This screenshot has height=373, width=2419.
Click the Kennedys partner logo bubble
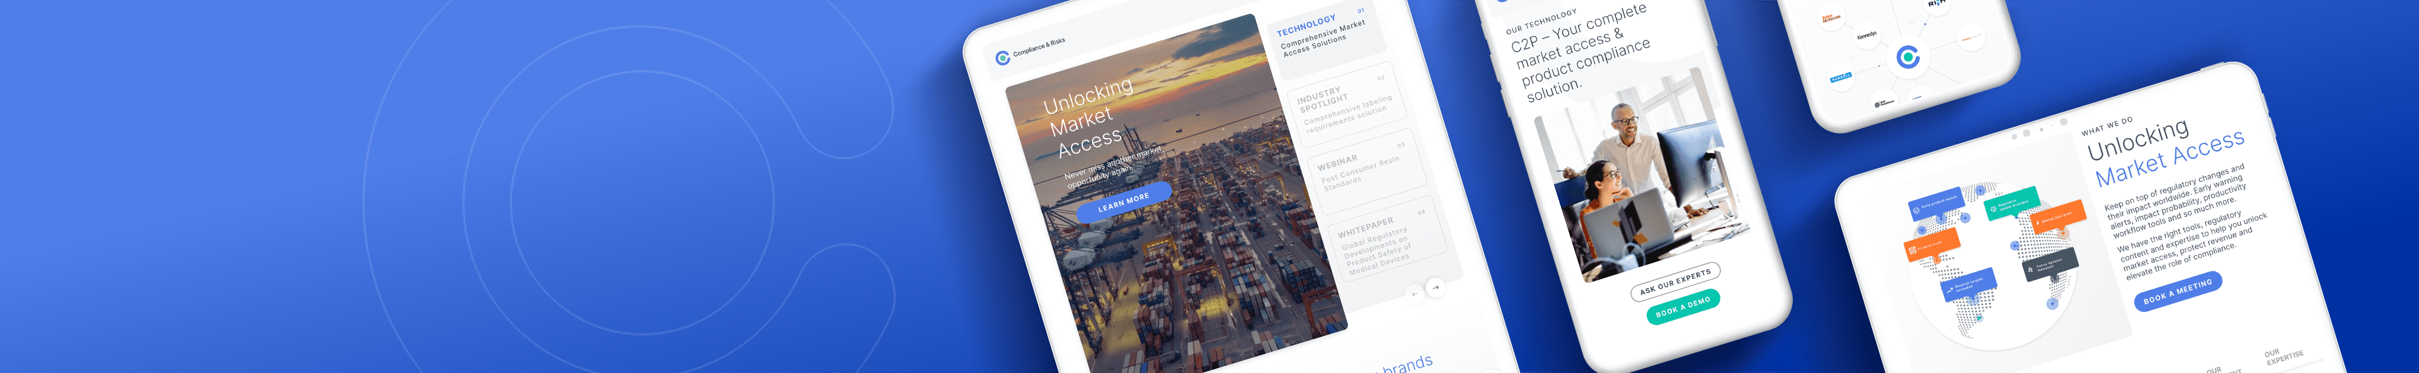1867,35
